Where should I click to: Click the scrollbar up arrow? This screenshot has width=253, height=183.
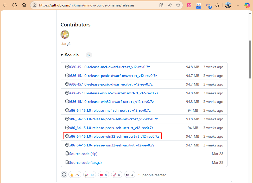(250, 13)
